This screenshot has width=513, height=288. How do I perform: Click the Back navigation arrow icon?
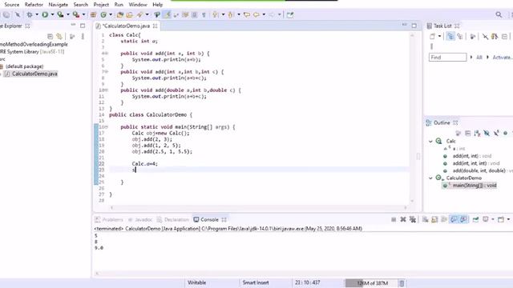256,14
